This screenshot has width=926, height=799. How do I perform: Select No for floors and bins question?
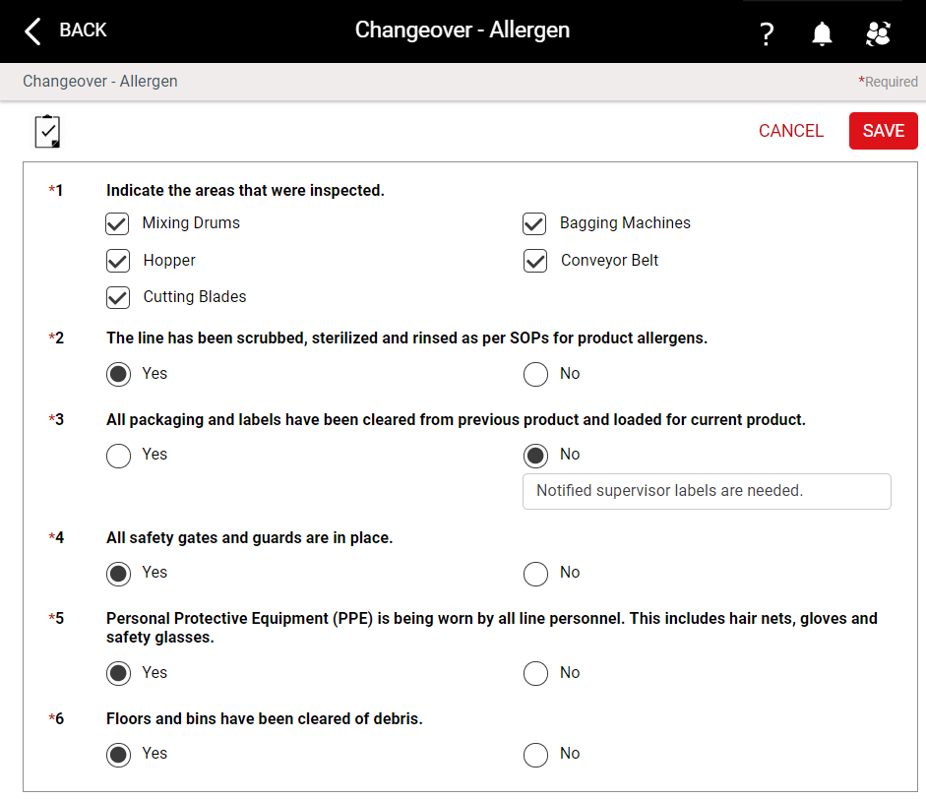tap(535, 754)
